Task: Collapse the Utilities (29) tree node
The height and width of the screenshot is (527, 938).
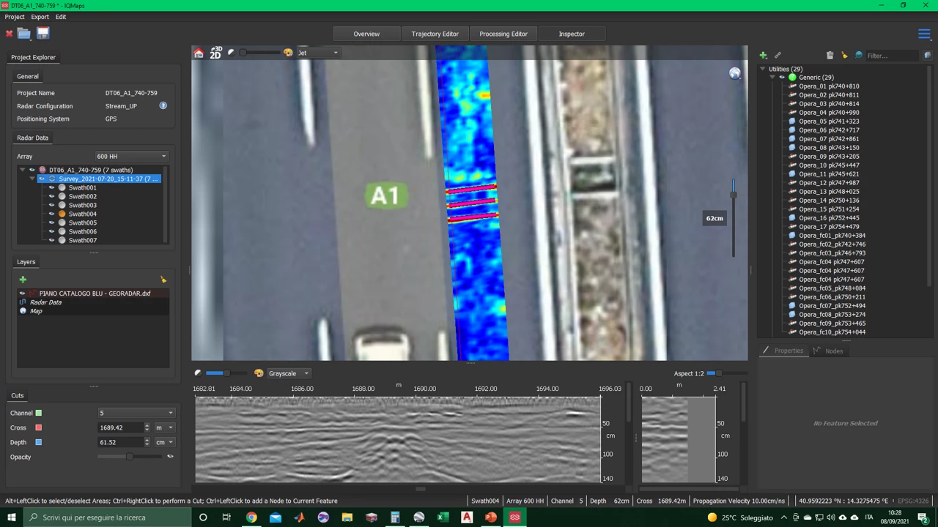Action: coord(762,69)
